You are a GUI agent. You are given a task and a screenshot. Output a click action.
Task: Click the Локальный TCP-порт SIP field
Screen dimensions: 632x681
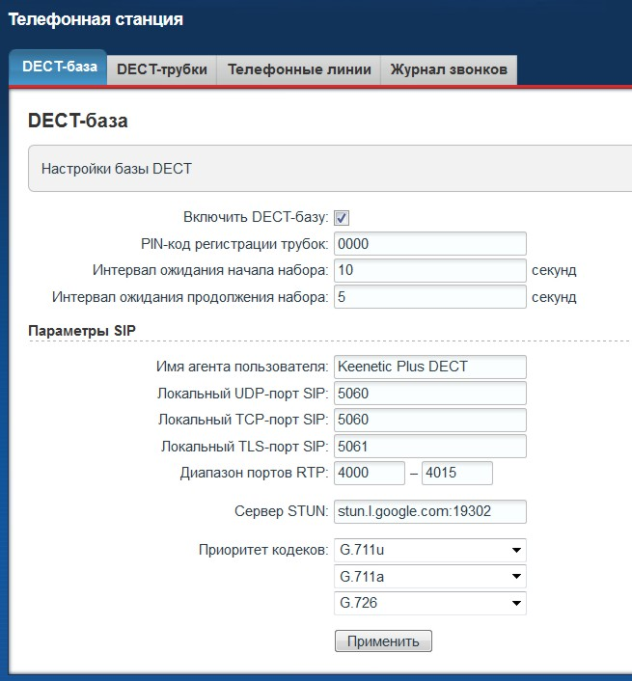429,420
